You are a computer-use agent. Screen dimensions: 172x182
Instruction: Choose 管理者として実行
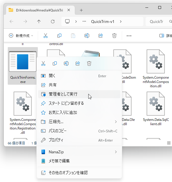[x=79, y=94]
